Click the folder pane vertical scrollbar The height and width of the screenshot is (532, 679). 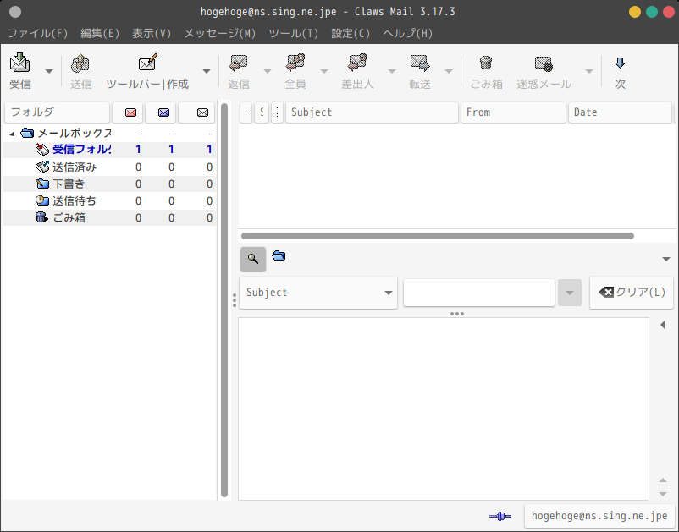(224, 300)
